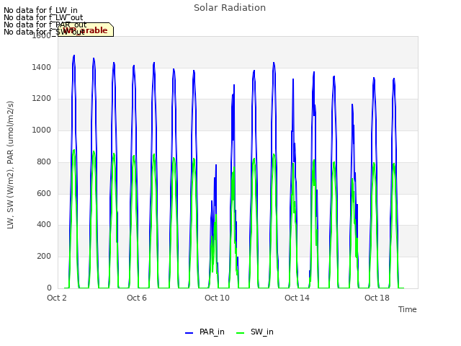
Task: Click the 200 y-axis tick label
Action: [44, 257]
